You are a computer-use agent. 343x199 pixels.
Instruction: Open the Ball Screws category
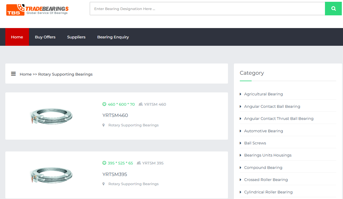[255, 143]
